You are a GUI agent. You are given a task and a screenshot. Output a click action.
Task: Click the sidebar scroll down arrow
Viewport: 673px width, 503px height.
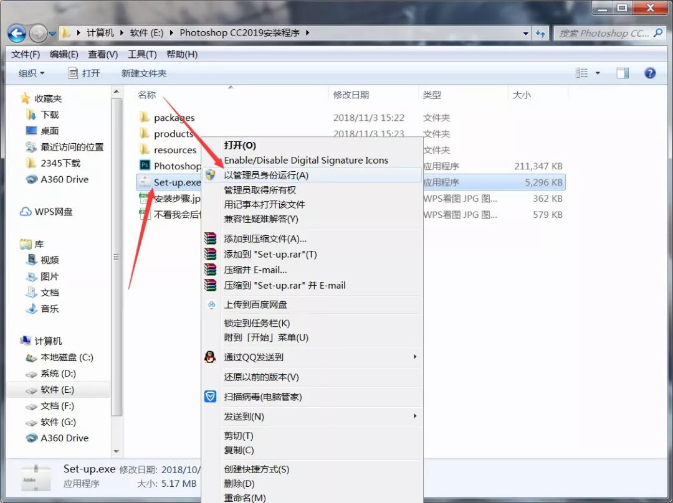pos(117,451)
